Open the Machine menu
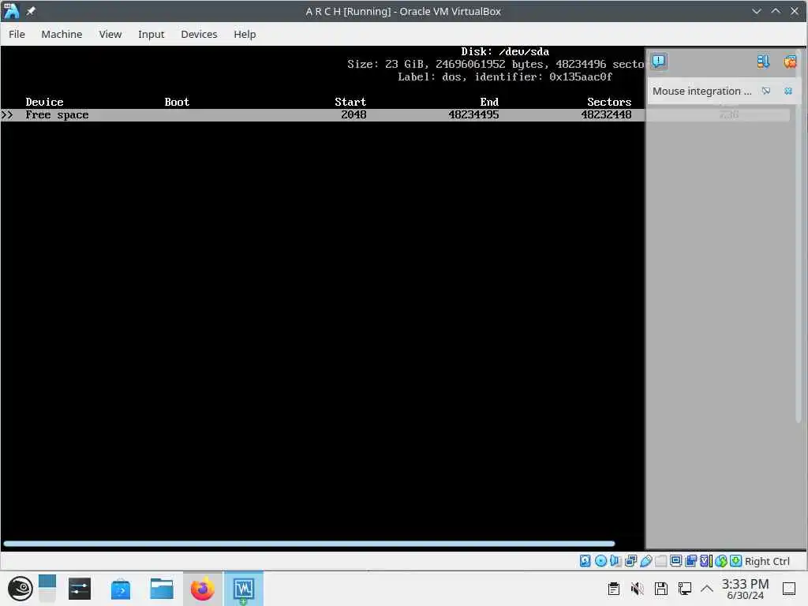808x606 pixels. (62, 34)
